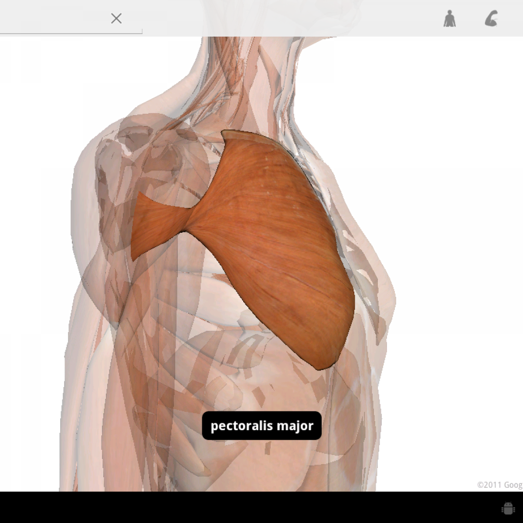Click the pectoralis major name label
The image size is (523, 523).
tap(261, 426)
